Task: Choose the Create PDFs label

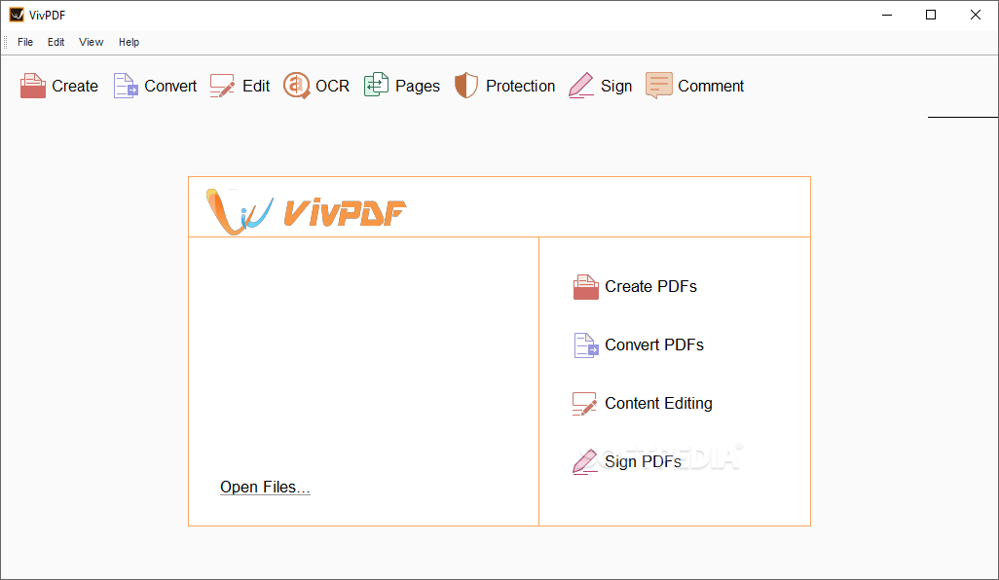Action: pyautogui.click(x=650, y=286)
